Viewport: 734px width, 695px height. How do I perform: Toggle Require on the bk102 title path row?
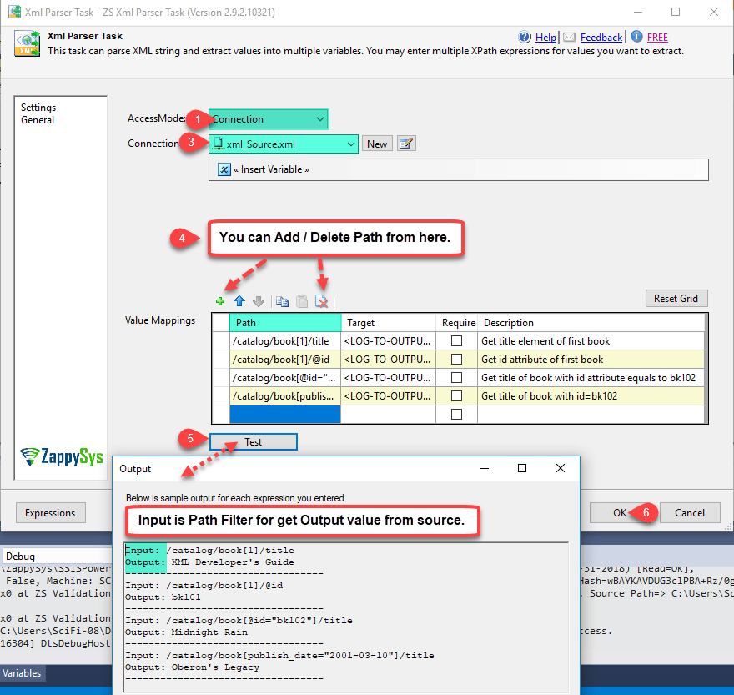tap(456, 377)
